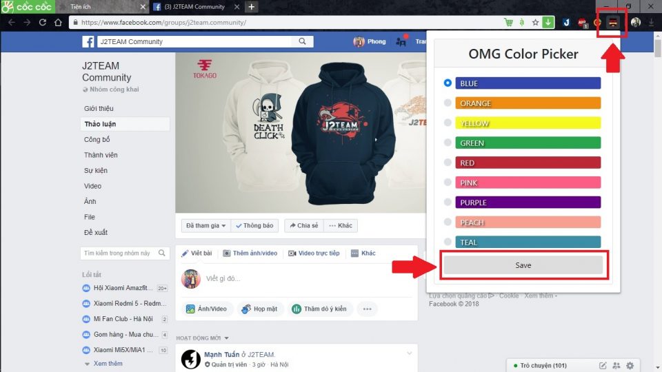Click the Chia sẻ button
This screenshot has width=662, height=372.
[304, 226]
